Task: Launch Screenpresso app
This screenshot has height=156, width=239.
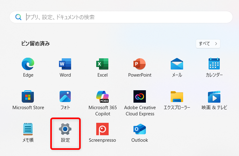Action: 102,129
